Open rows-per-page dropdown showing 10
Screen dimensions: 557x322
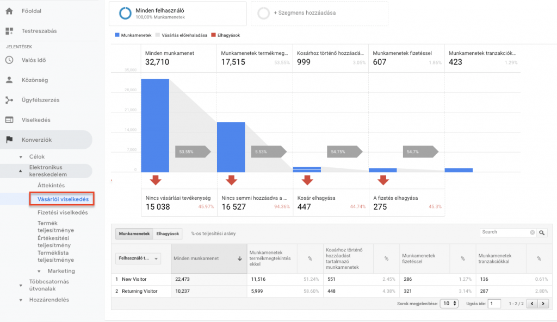click(449, 304)
